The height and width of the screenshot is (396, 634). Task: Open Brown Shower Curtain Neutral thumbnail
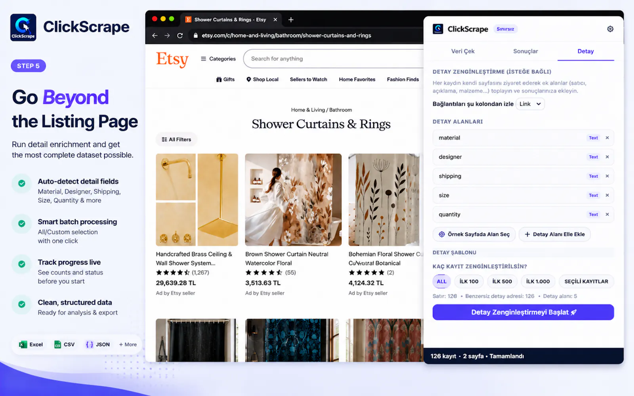293,200
